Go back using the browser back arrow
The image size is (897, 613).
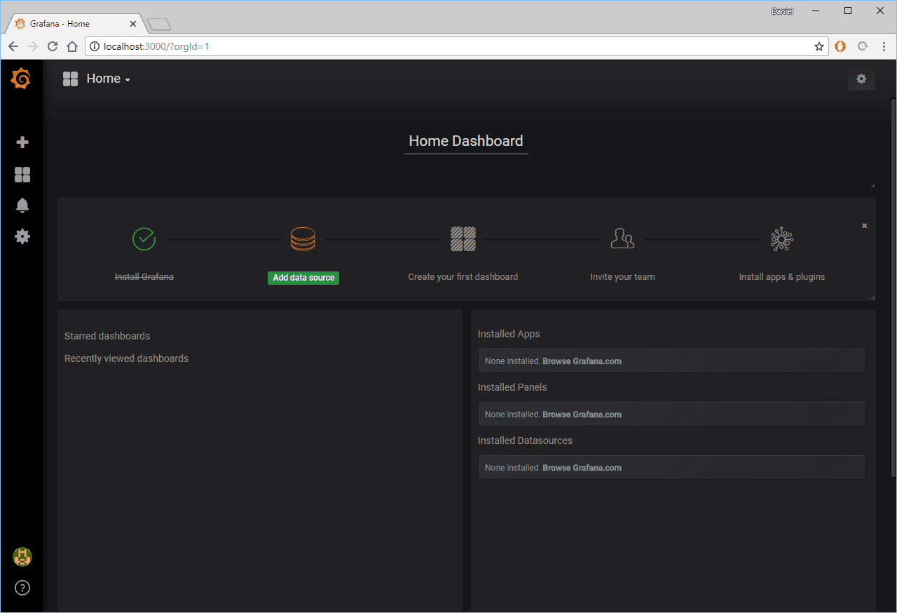[x=13, y=46]
